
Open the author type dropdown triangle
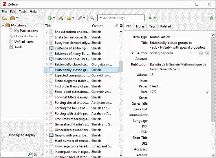click(132, 53)
